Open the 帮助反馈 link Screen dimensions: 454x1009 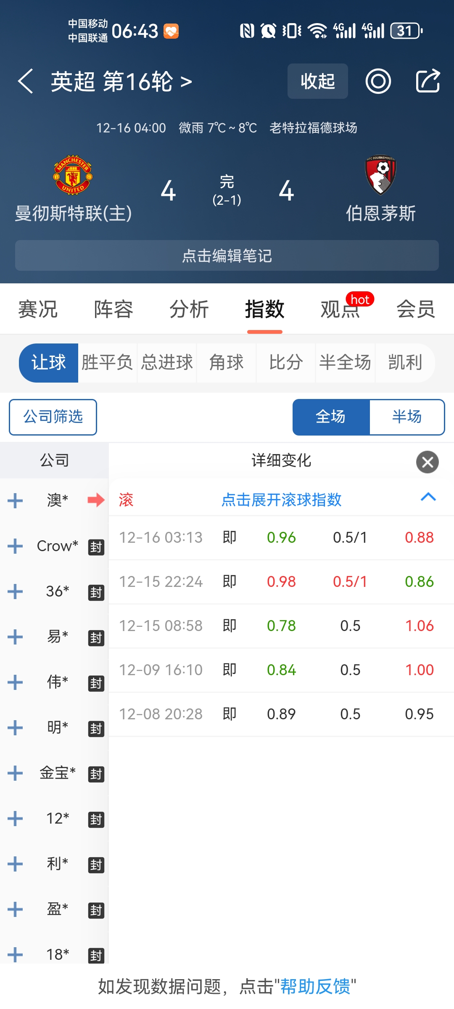pyautogui.click(x=315, y=986)
